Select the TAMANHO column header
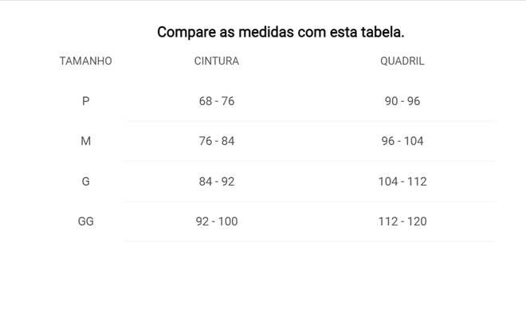Image resolution: width=526 pixels, height=310 pixels. pyautogui.click(x=85, y=61)
